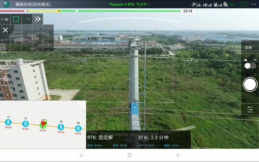Select tower 09 on the map
This screenshot has height=162, width=259.
pos(78,128)
